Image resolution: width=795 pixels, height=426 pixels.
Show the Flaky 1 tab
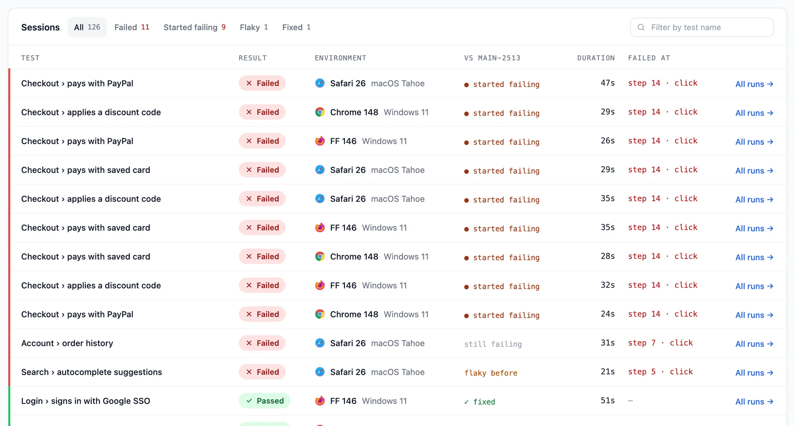[x=254, y=27]
